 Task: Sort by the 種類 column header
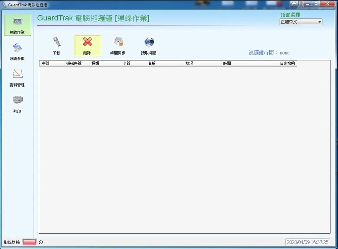105,63
